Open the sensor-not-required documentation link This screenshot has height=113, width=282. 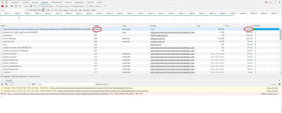103,91
